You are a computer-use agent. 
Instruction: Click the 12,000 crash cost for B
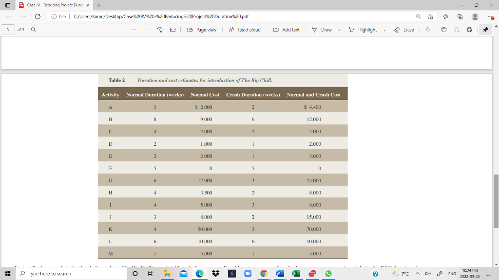(314, 120)
